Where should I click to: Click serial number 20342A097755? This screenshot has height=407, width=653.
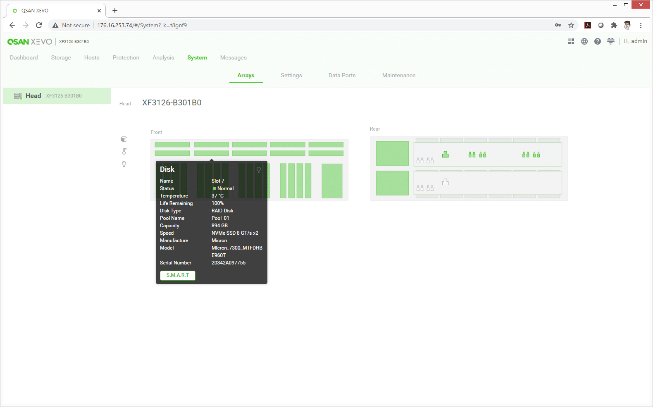click(229, 263)
